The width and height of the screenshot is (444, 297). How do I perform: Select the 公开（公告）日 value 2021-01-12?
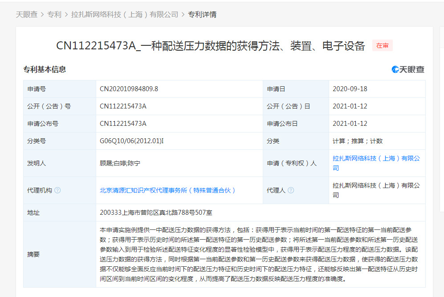click(x=350, y=106)
